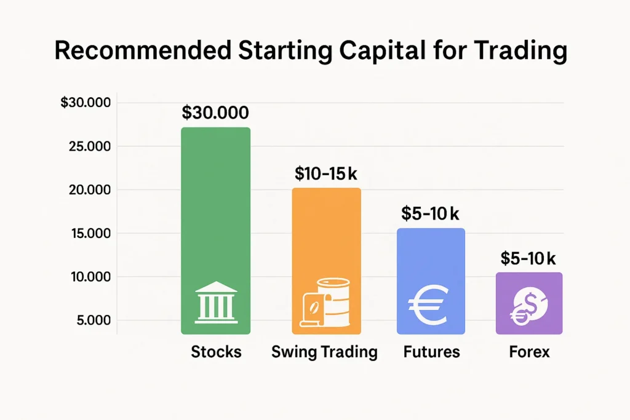Image resolution: width=630 pixels, height=420 pixels.
Task: Click the 5.000 axis label
Action: tap(89, 320)
